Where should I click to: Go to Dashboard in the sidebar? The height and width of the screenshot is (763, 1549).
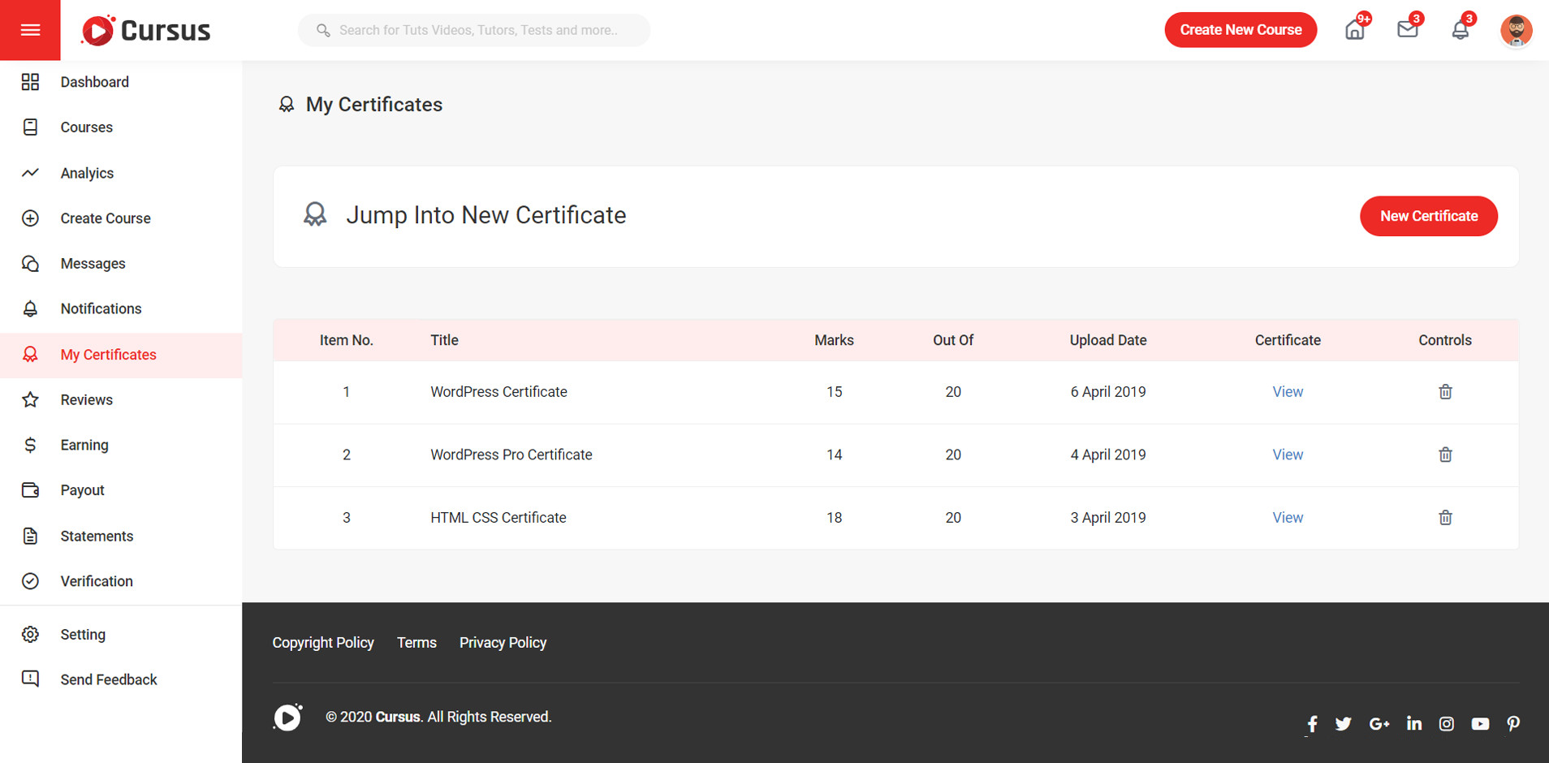click(x=94, y=82)
